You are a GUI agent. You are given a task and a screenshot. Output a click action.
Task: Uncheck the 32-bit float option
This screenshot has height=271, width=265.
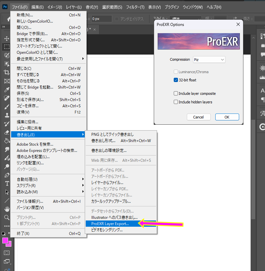point(176,80)
